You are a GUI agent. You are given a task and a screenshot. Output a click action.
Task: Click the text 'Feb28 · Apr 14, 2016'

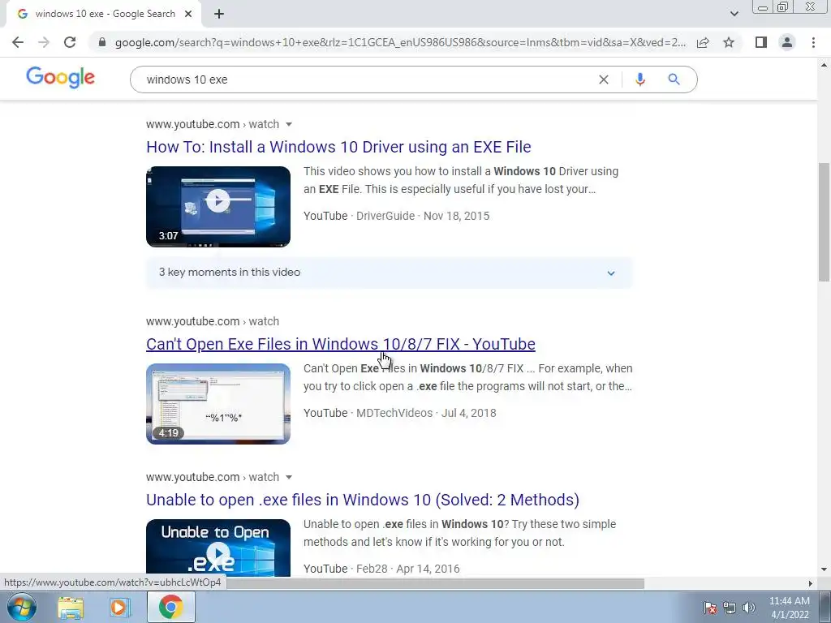[408, 569]
